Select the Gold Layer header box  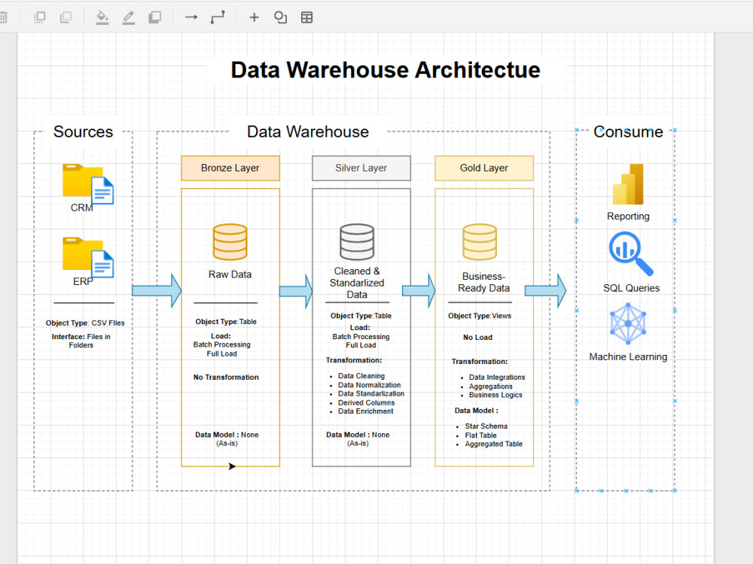click(484, 168)
